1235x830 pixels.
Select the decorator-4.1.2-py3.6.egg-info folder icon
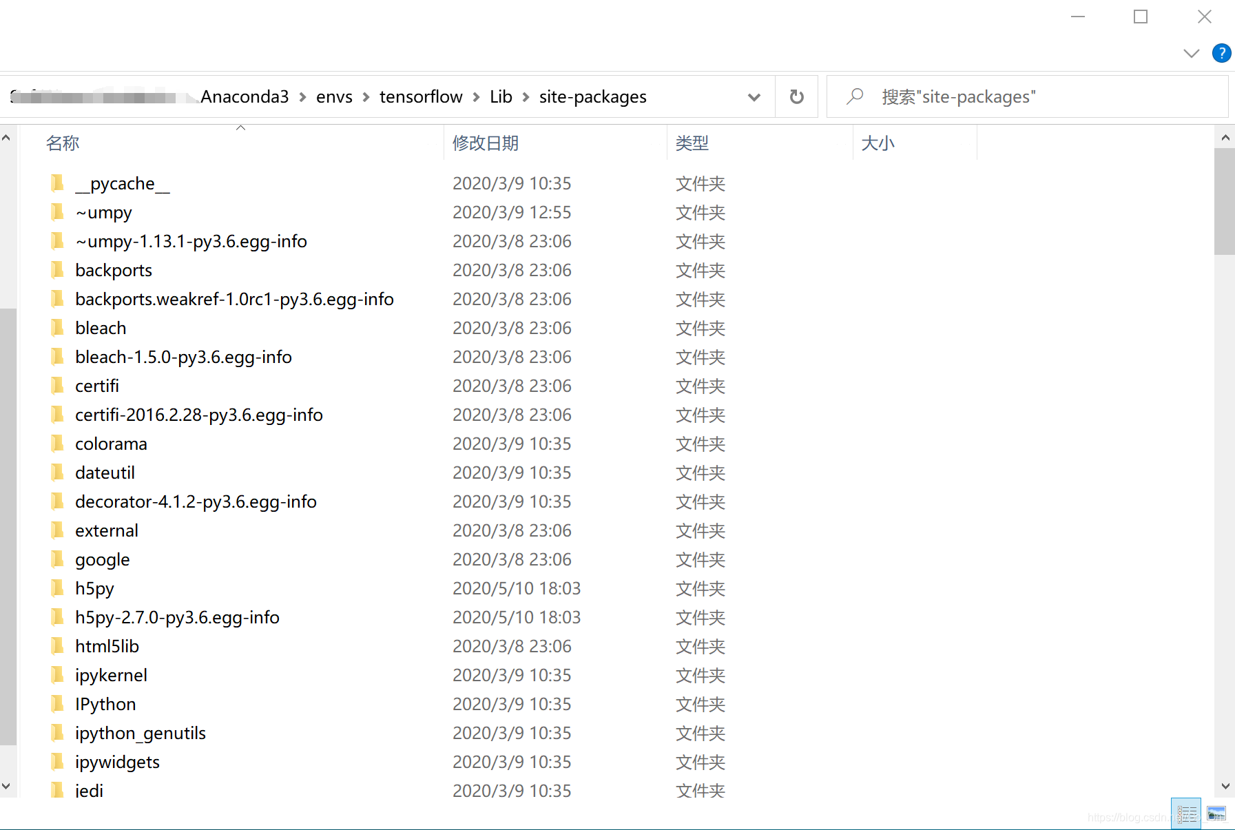(x=57, y=501)
